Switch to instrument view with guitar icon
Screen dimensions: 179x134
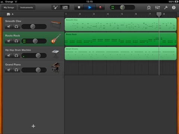tap(56, 7)
